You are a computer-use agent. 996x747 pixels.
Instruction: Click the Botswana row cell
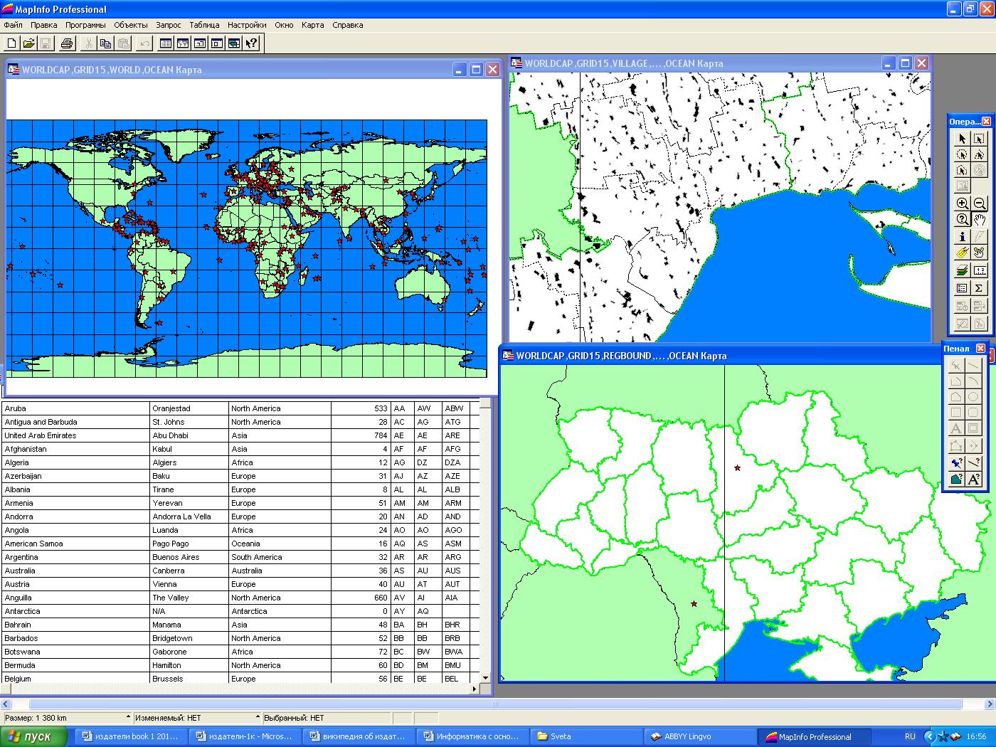75,652
